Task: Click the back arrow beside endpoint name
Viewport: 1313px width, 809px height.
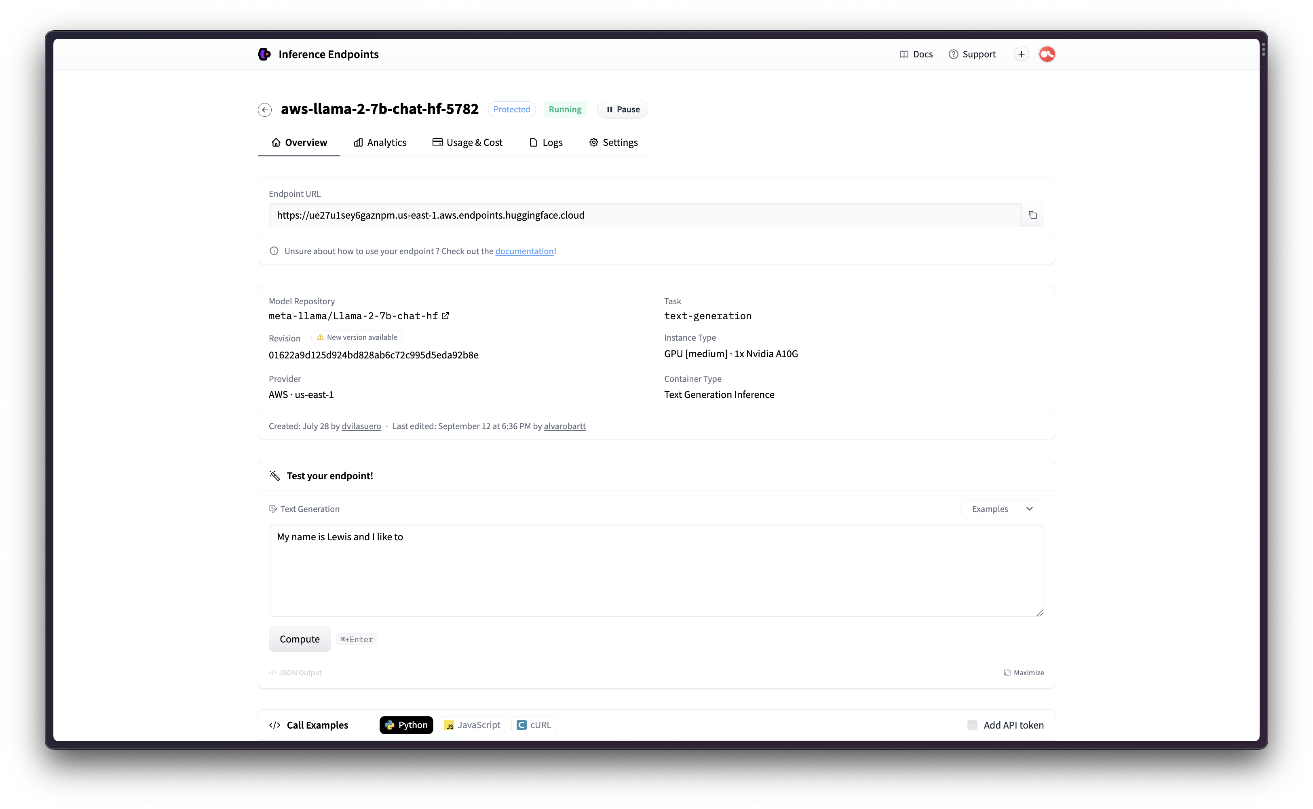Action: click(264, 110)
